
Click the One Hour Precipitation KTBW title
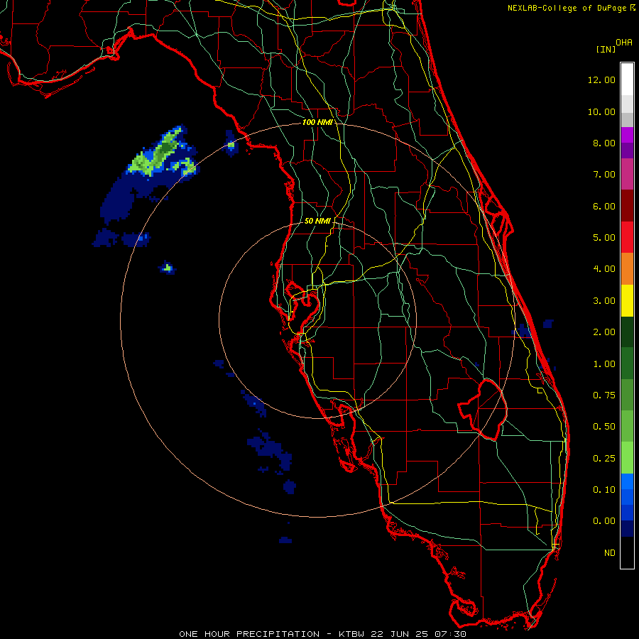pos(322,634)
